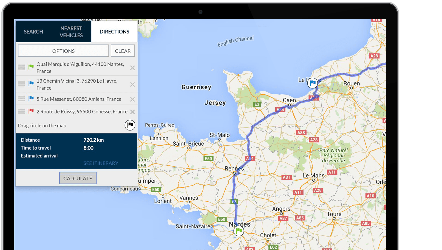Click the A13 road shield near Caen

click(x=314, y=98)
